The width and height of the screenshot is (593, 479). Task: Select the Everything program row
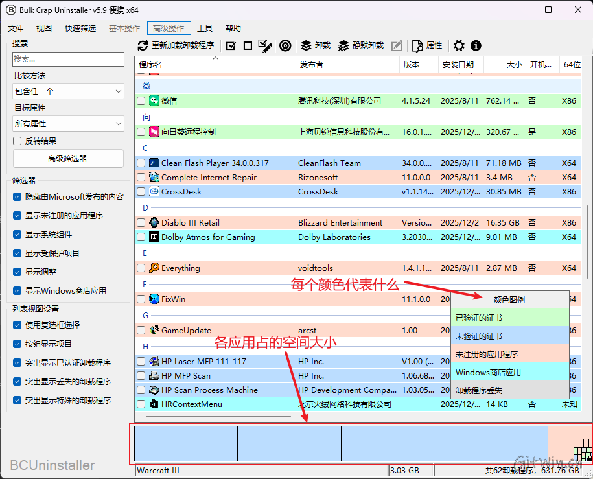pyautogui.click(x=358, y=268)
